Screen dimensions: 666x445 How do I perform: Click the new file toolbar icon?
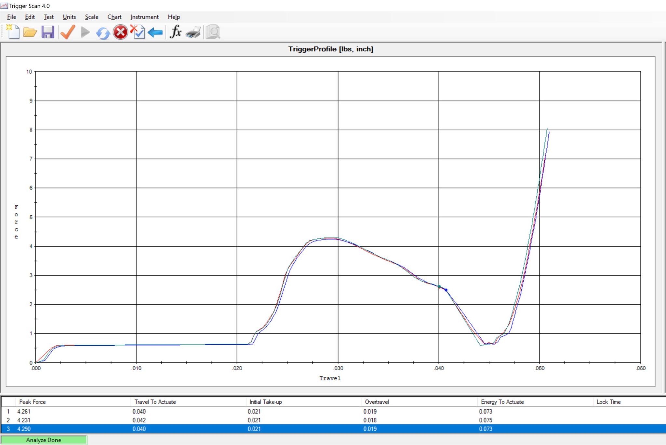click(13, 32)
